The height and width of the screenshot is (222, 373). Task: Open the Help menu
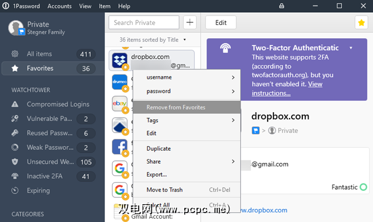tap(124, 6)
